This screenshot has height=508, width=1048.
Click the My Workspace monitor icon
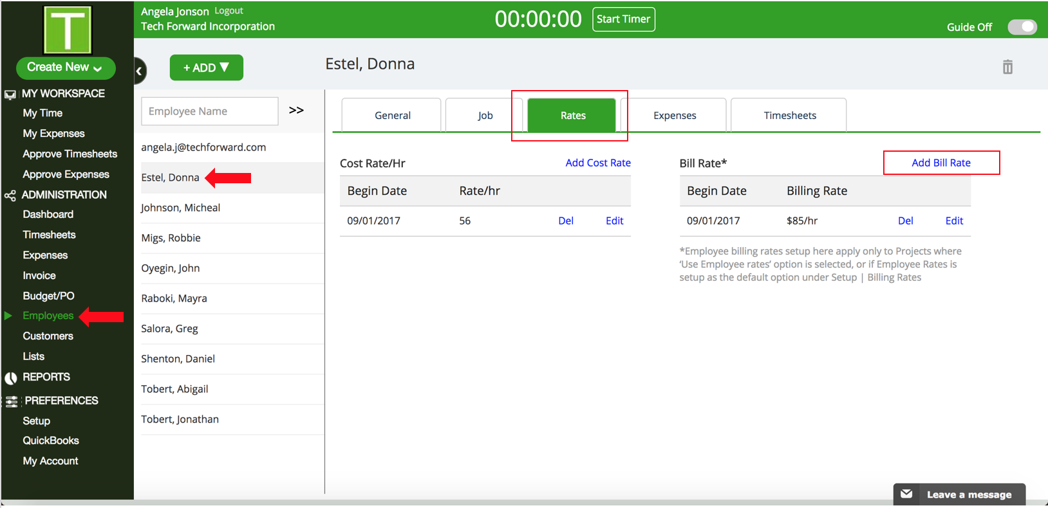[10, 95]
